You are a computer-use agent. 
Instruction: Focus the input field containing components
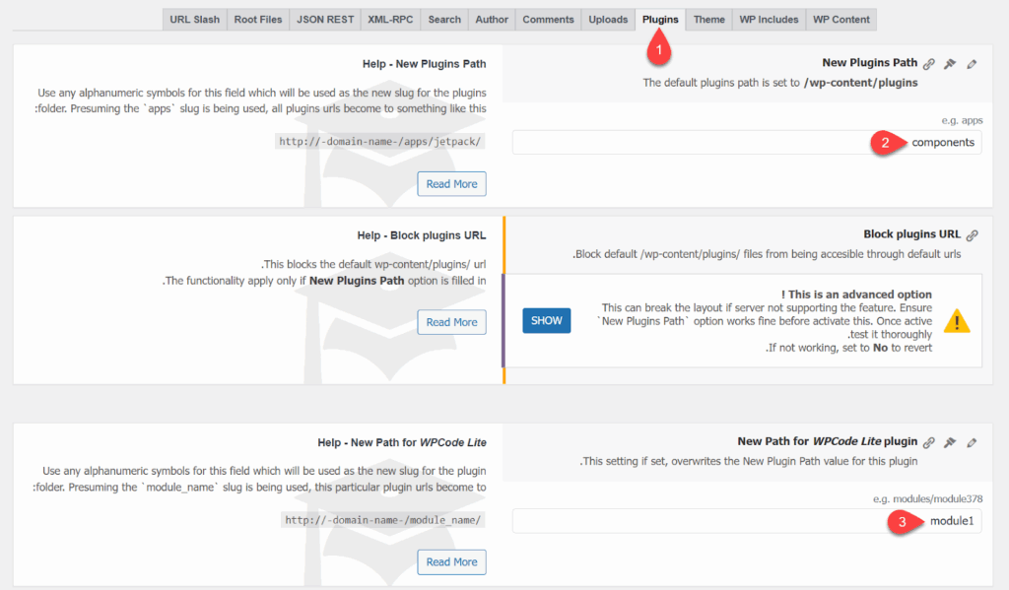746,143
